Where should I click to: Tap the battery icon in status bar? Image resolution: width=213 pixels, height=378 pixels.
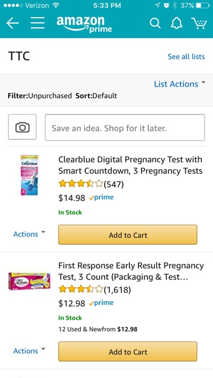tap(202, 5)
